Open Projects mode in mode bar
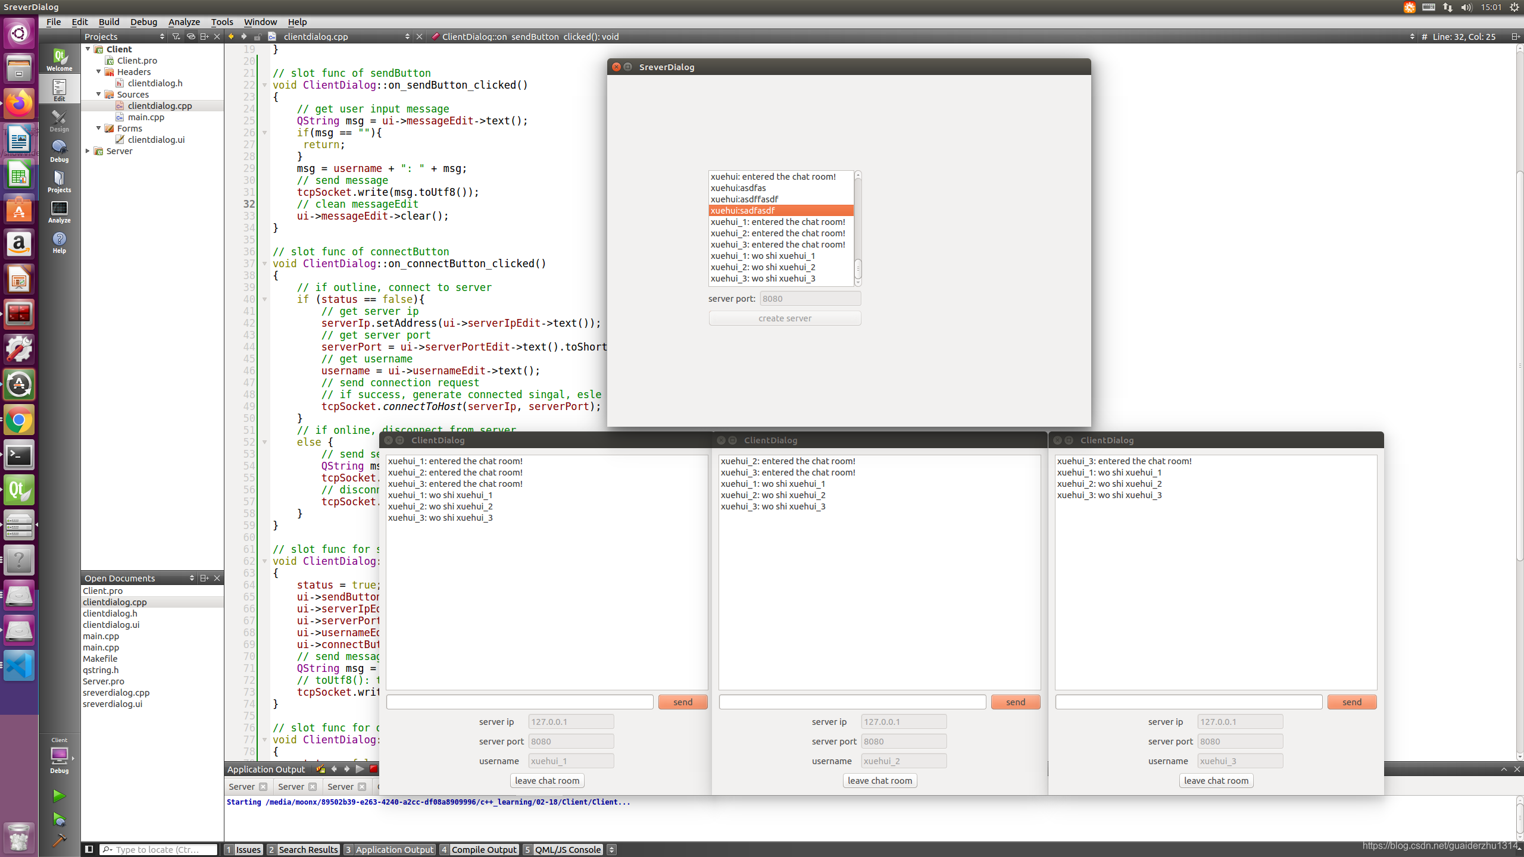Image resolution: width=1524 pixels, height=857 pixels. click(59, 182)
